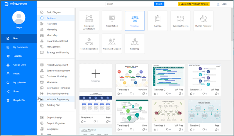The image size is (234, 136).
Task: Open the Agenda template type
Action: click(x=158, y=21)
